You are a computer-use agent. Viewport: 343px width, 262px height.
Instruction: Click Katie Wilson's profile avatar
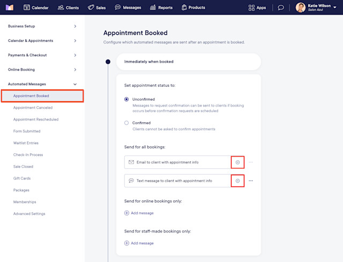pyautogui.click(x=301, y=8)
